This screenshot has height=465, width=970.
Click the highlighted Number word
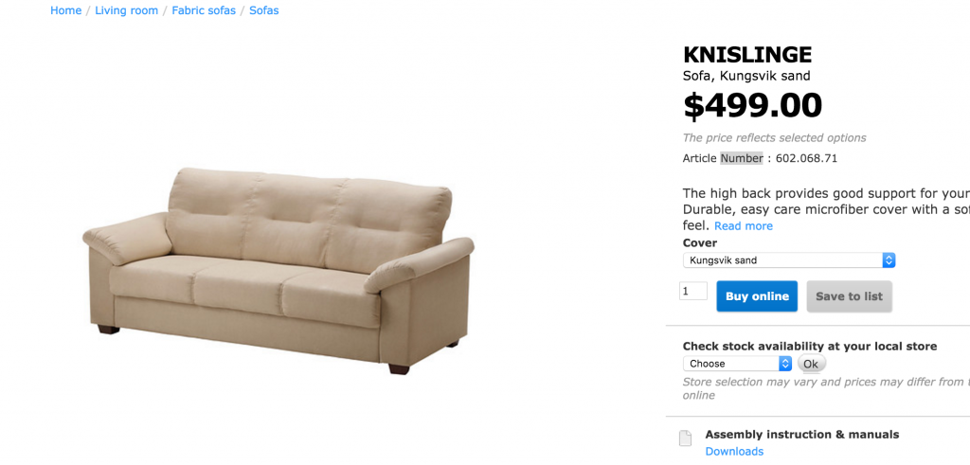coord(742,158)
